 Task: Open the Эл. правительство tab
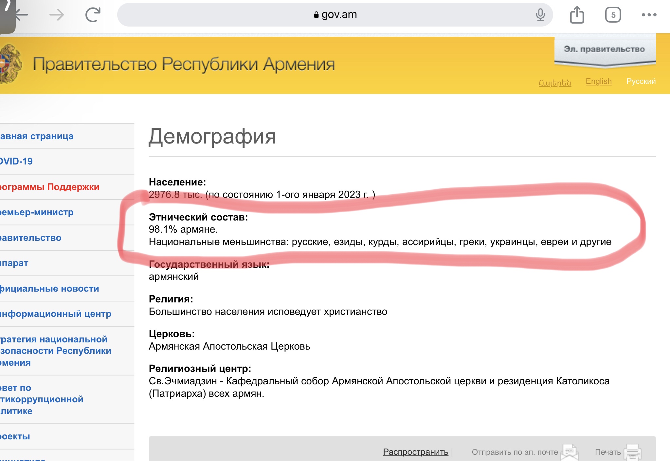(605, 50)
